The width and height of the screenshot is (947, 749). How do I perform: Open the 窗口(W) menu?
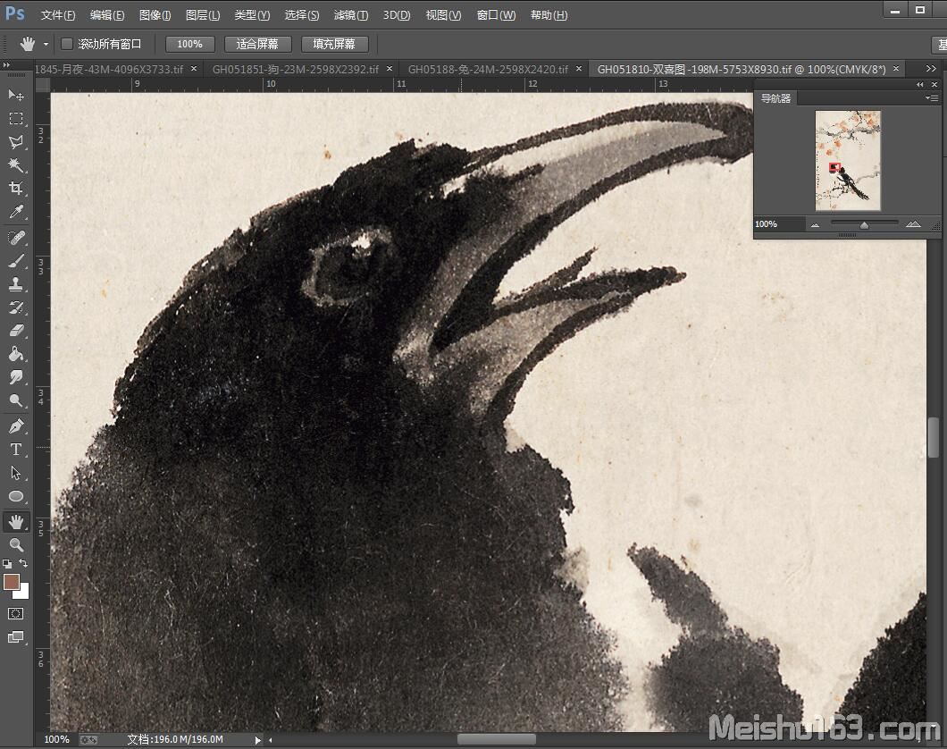point(497,15)
